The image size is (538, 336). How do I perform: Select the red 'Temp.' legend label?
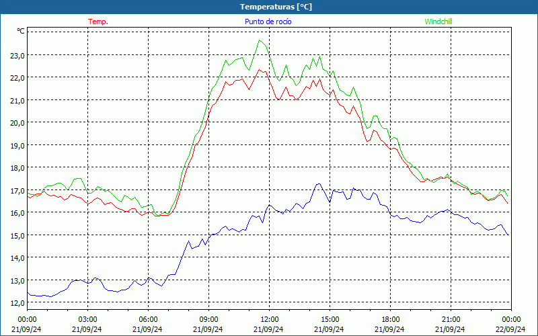point(98,22)
